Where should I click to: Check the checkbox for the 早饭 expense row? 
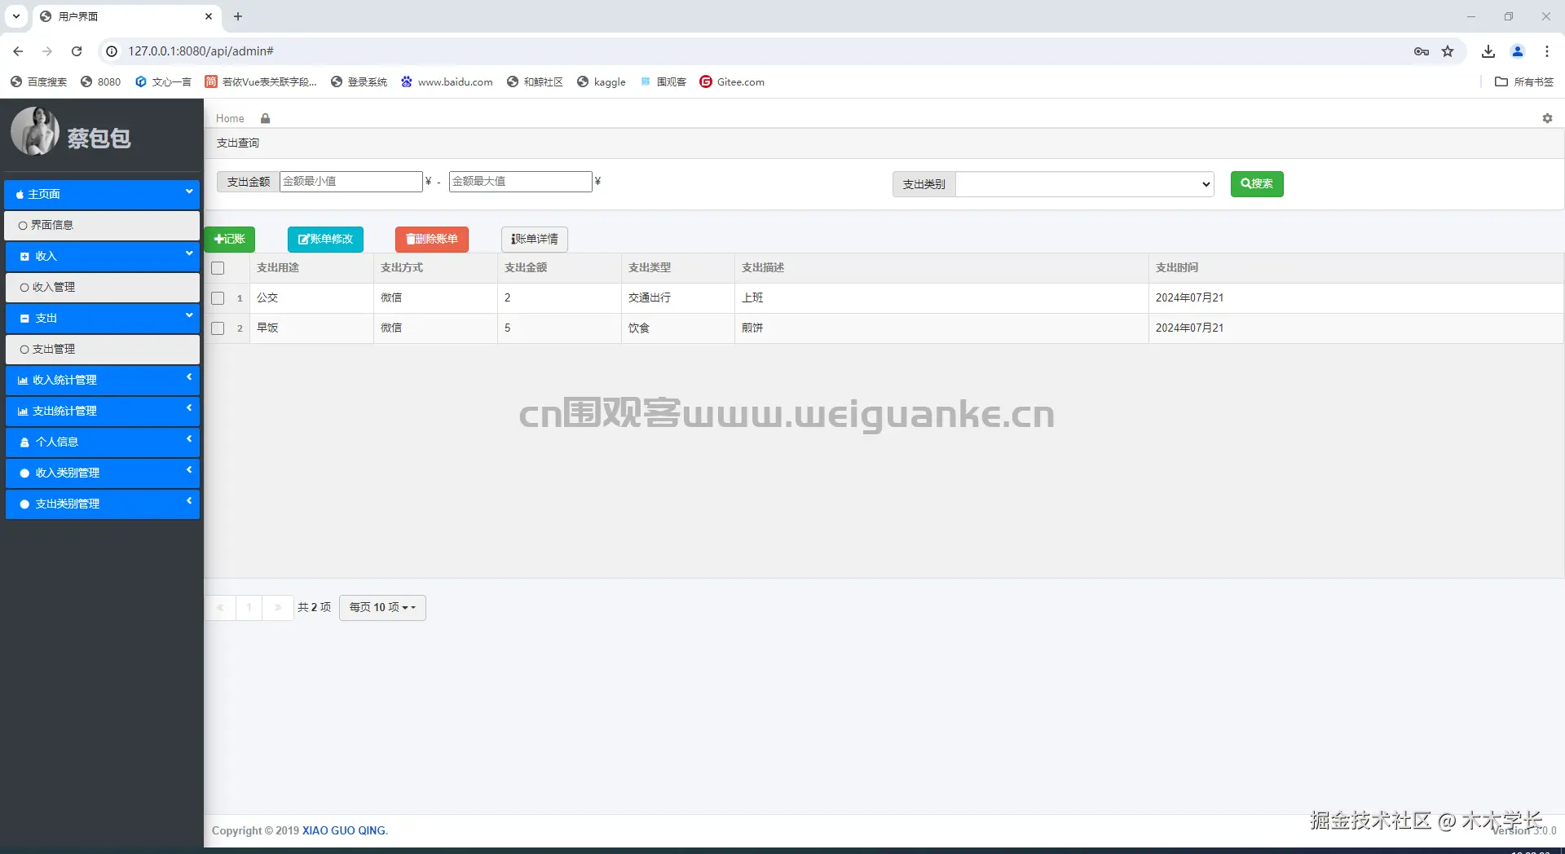[217, 328]
